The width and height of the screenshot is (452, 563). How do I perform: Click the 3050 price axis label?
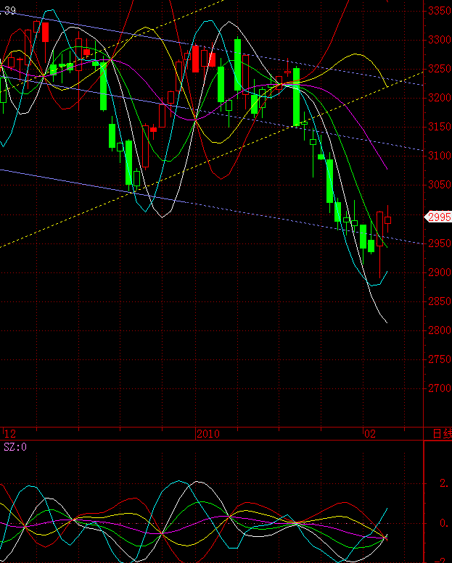tap(440, 185)
